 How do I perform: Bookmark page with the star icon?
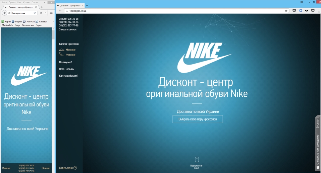click(286, 11)
